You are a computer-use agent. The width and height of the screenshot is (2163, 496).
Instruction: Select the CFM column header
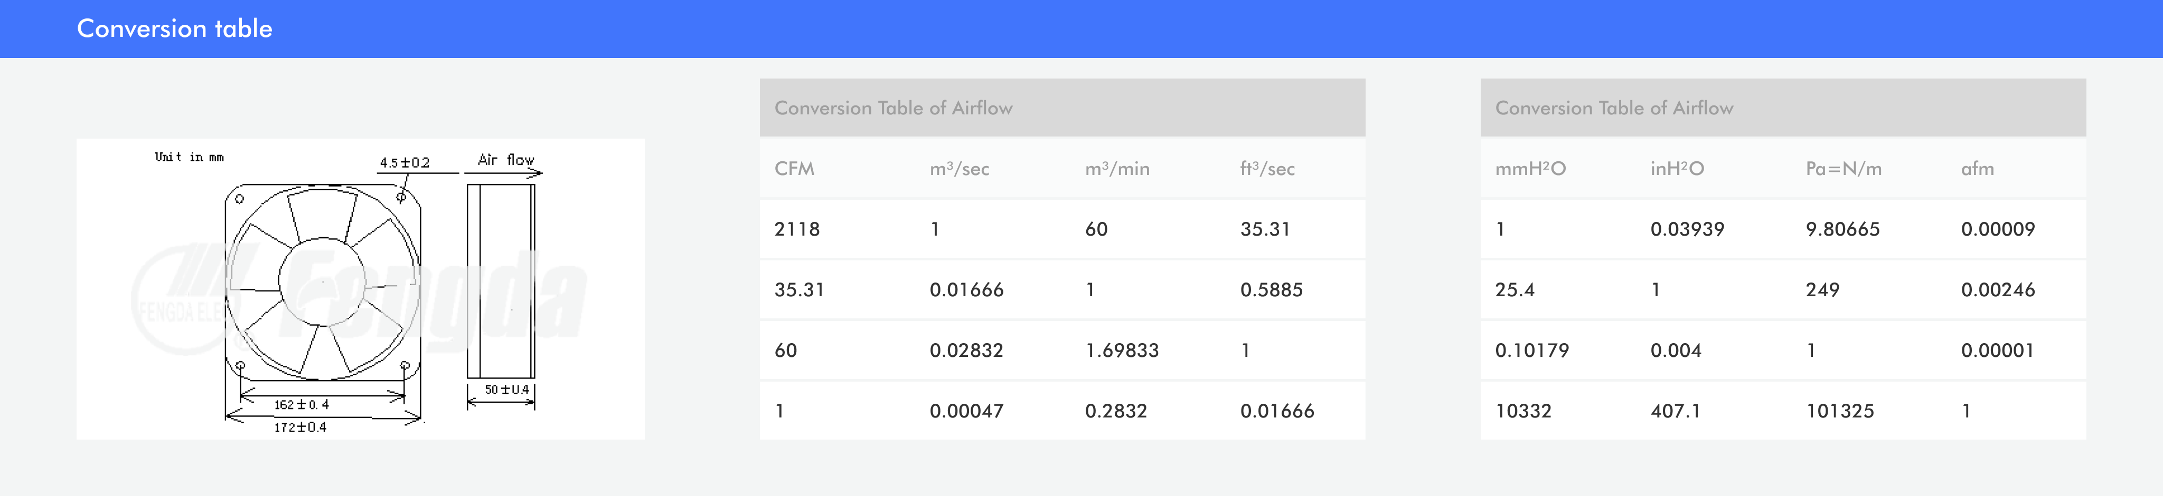coord(794,168)
